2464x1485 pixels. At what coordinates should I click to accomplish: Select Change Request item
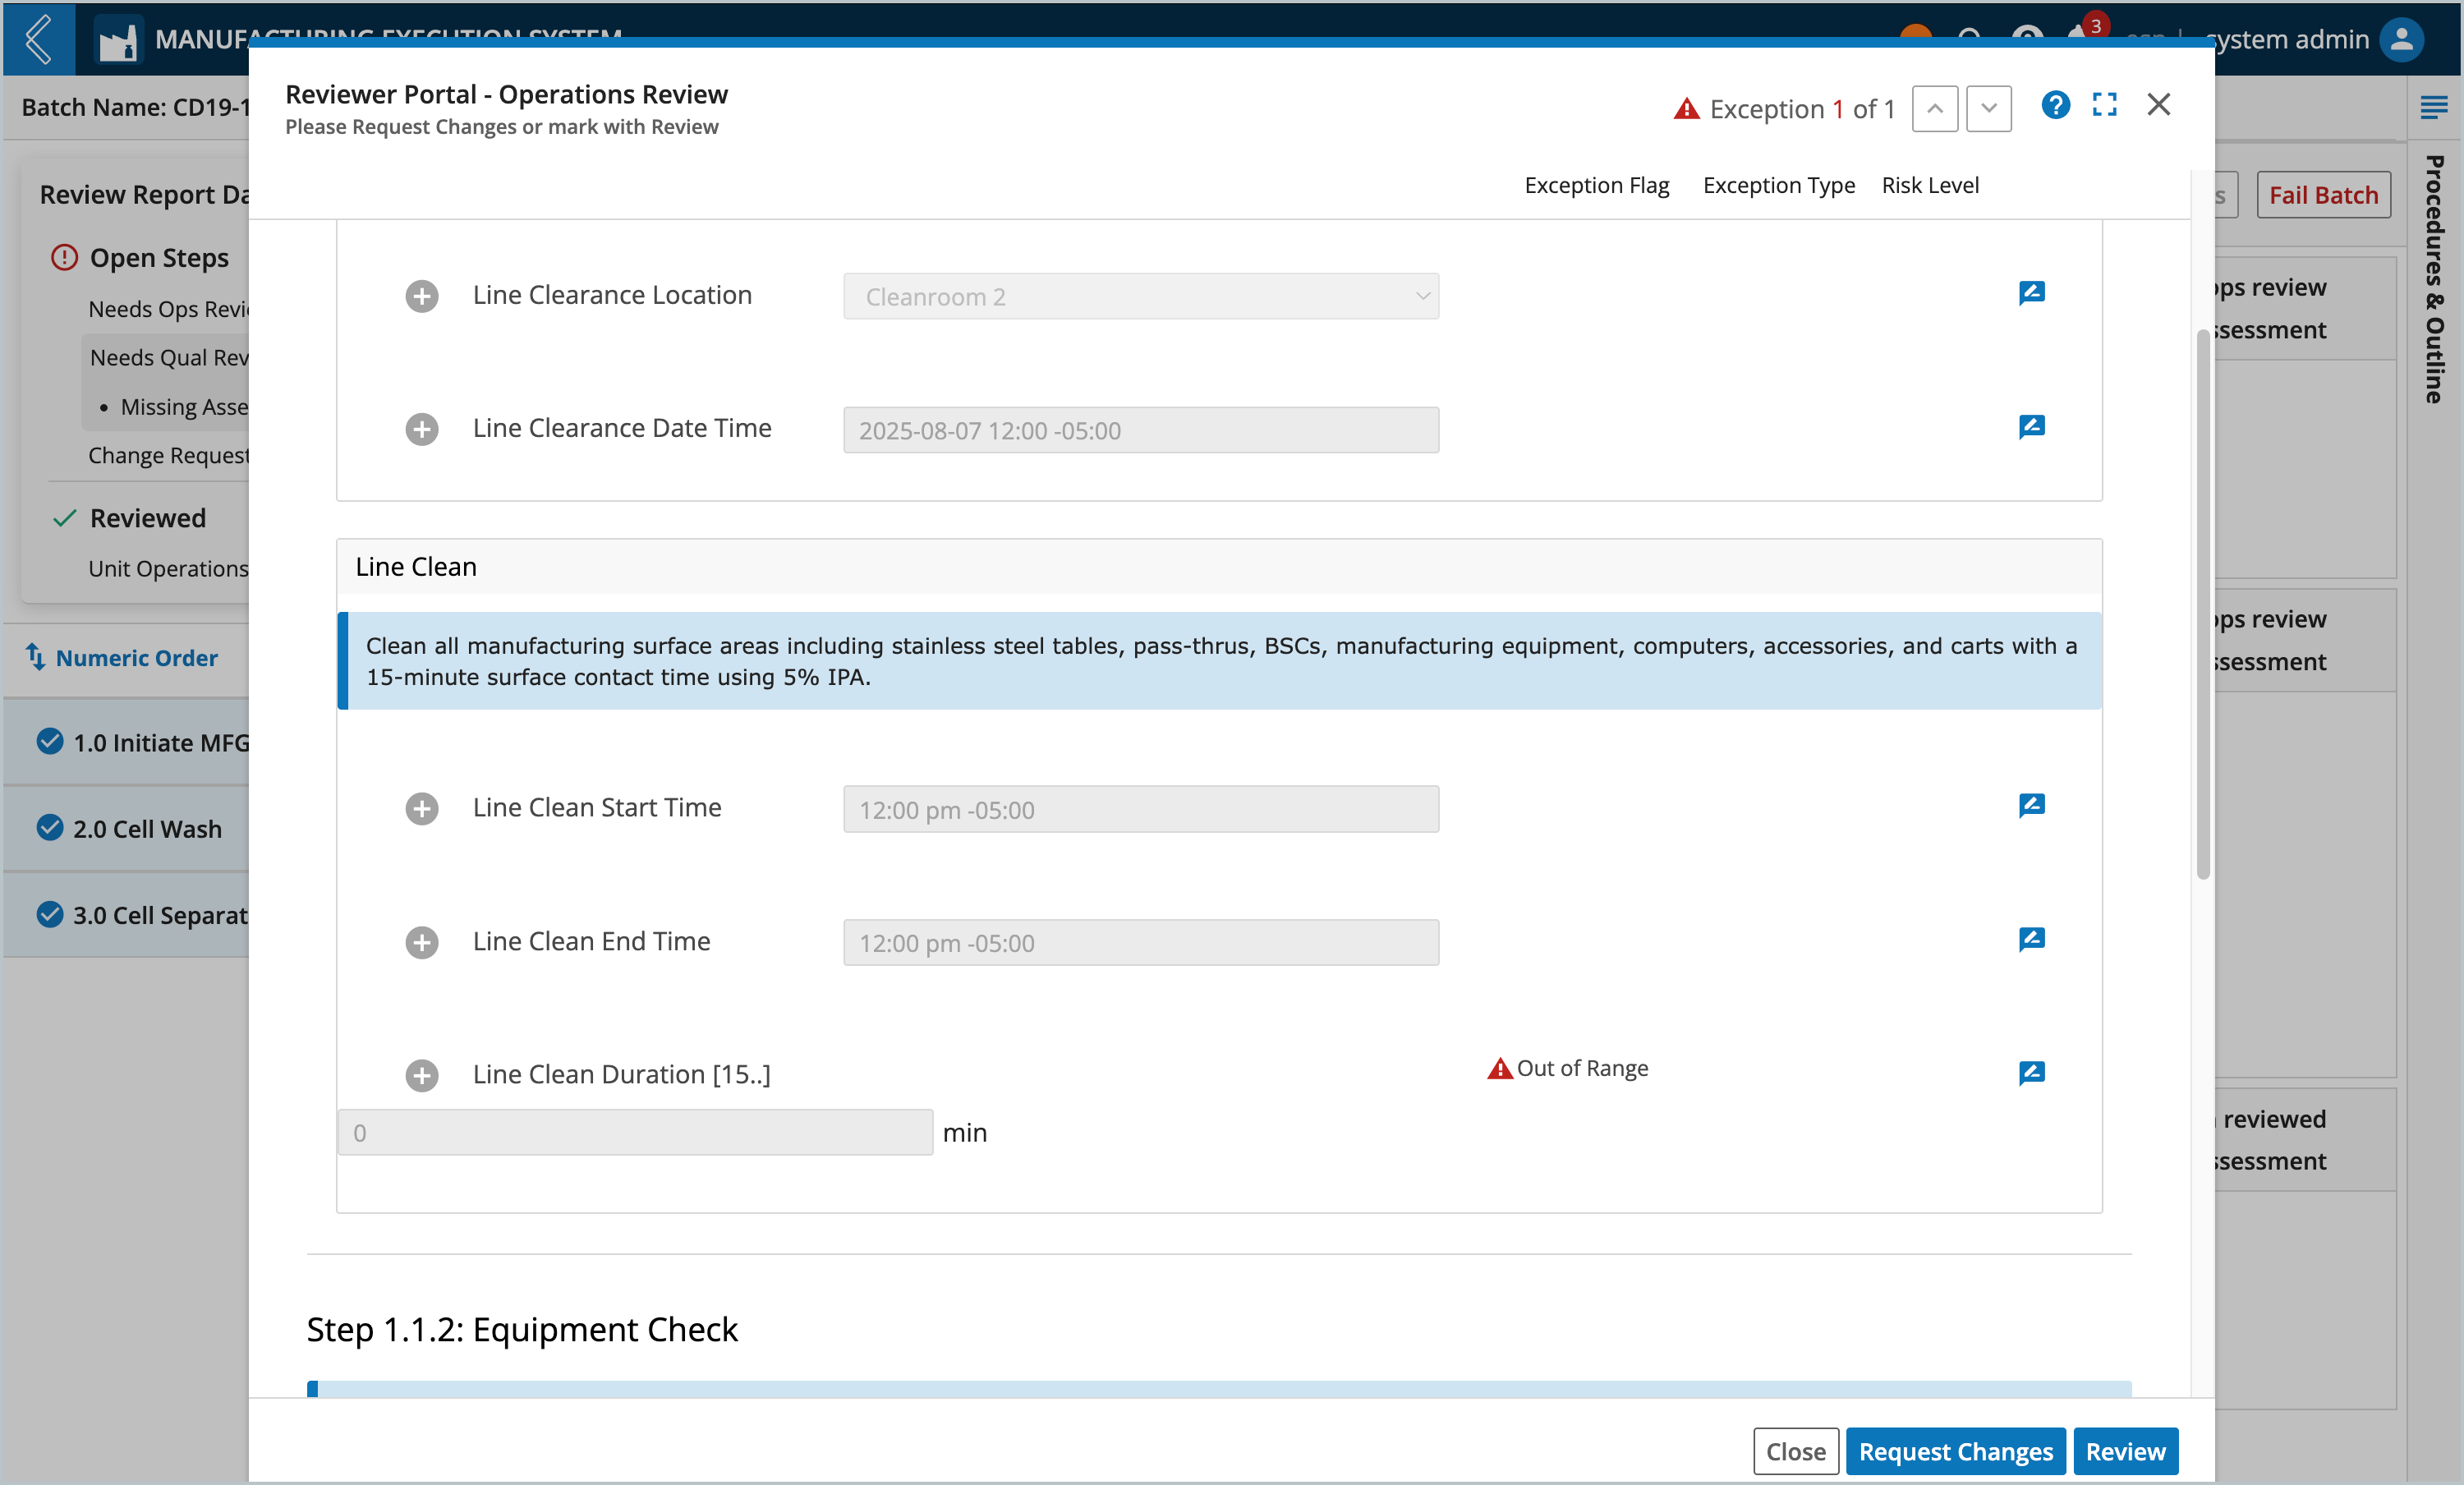click(x=168, y=455)
